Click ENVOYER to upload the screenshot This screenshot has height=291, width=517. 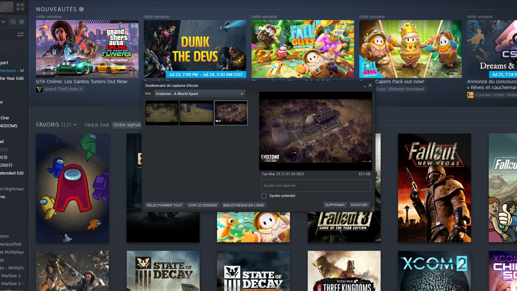tap(359, 205)
